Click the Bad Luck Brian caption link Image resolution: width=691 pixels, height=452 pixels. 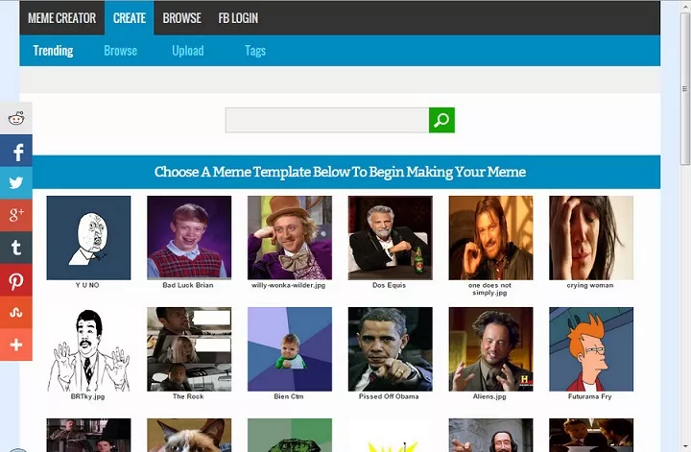tap(188, 285)
